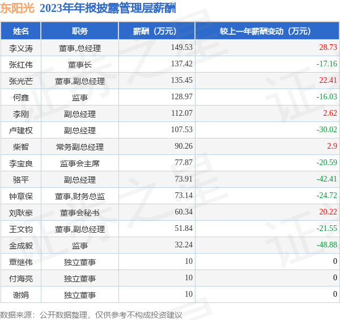Viewport: 340px width, 320px height.
Task: Click the name 覃继伟
Action: 21,262
